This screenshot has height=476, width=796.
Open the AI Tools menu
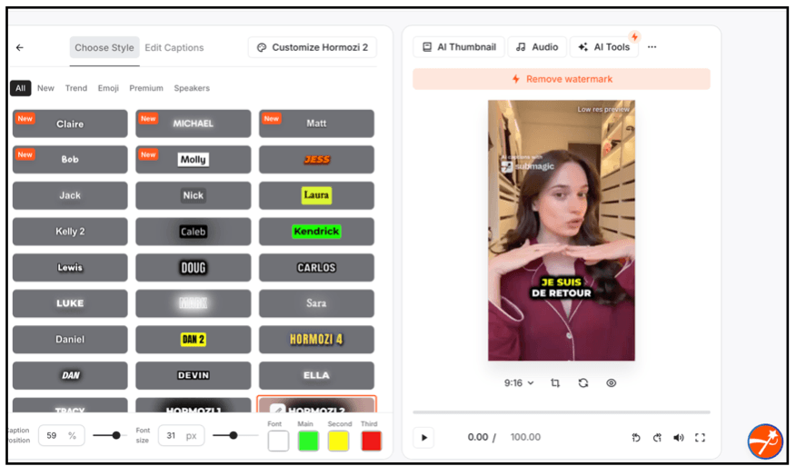tap(604, 47)
